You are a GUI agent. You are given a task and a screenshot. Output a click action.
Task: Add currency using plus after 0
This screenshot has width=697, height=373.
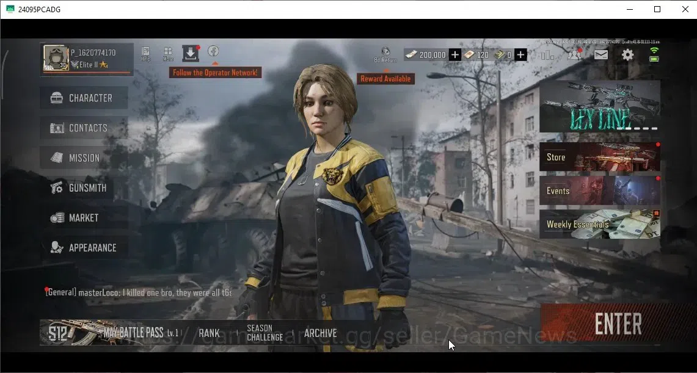(x=520, y=54)
